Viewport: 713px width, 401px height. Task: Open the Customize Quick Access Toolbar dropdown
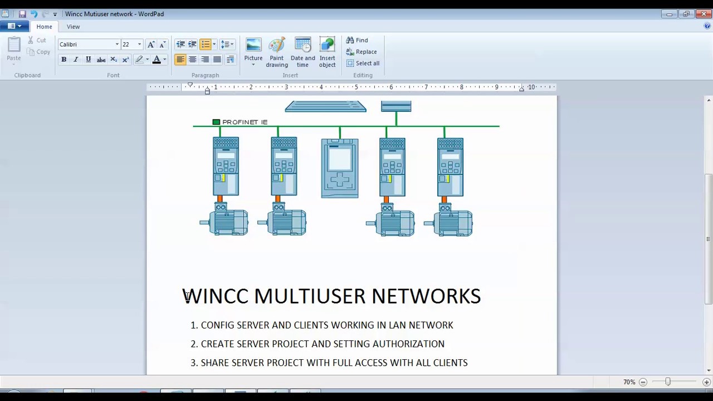tap(55, 14)
